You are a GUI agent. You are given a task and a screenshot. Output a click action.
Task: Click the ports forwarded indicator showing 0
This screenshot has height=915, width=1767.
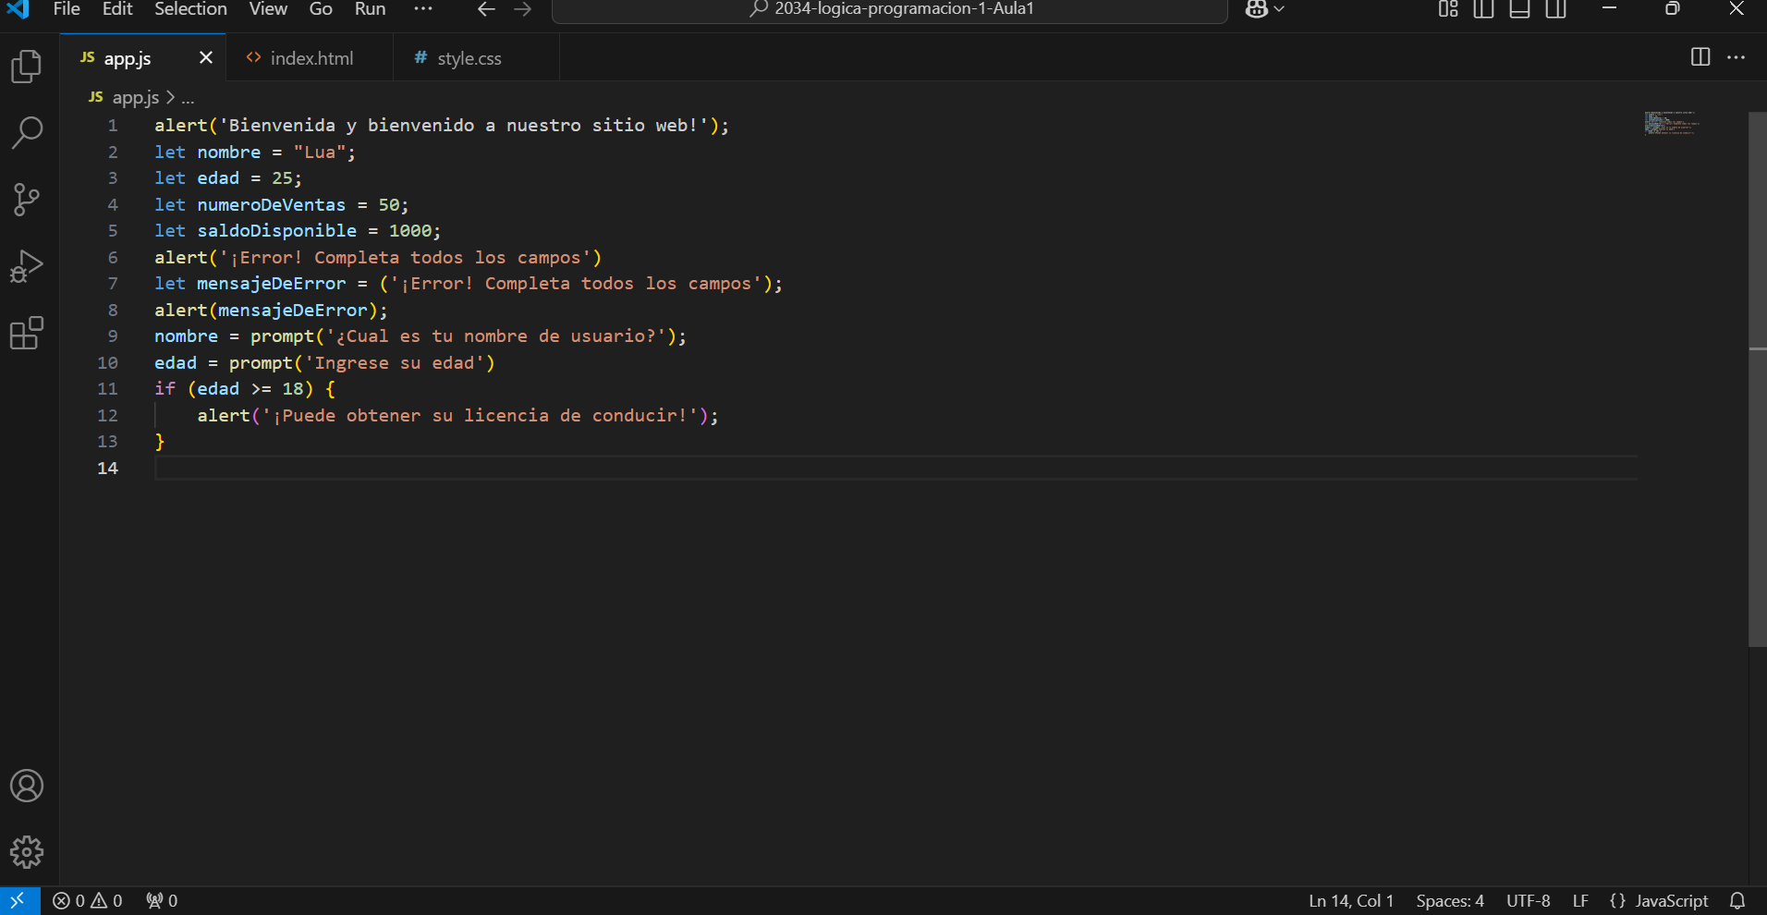click(x=162, y=900)
